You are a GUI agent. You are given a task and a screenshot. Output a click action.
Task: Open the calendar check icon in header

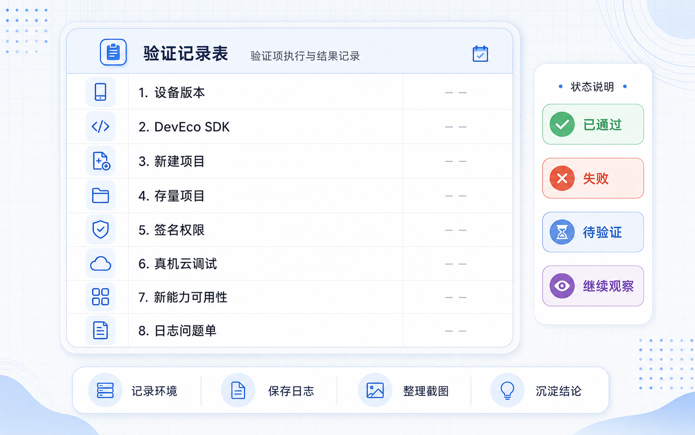[480, 54]
